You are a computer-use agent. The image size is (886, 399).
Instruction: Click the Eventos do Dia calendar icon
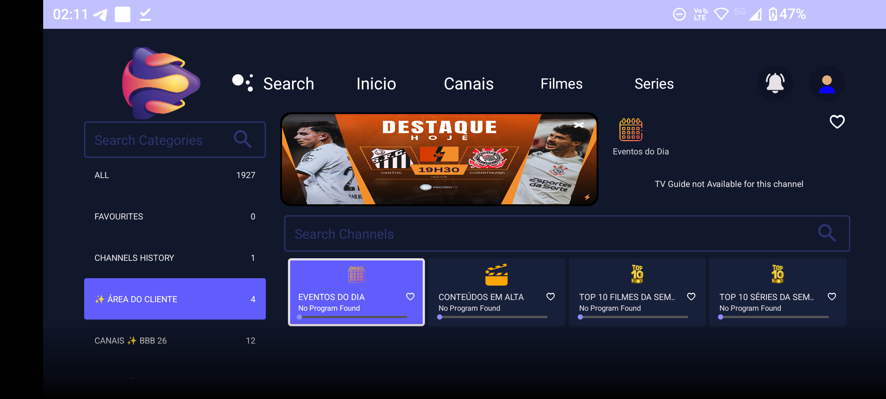631,130
